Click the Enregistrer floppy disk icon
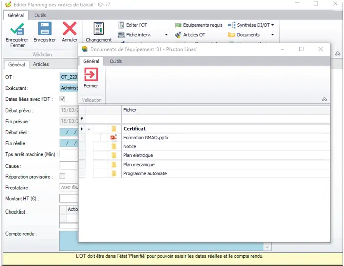This screenshot has height=266, width=344. [45, 28]
